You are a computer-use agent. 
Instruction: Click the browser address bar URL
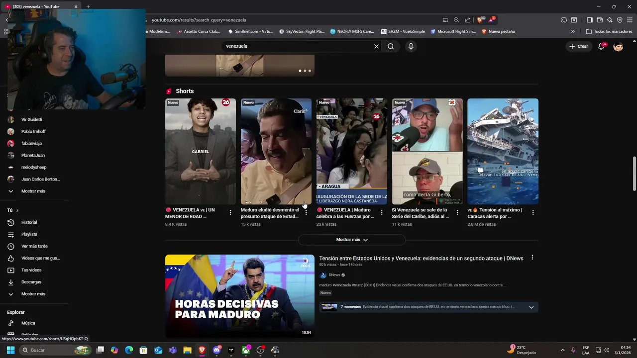(199, 20)
